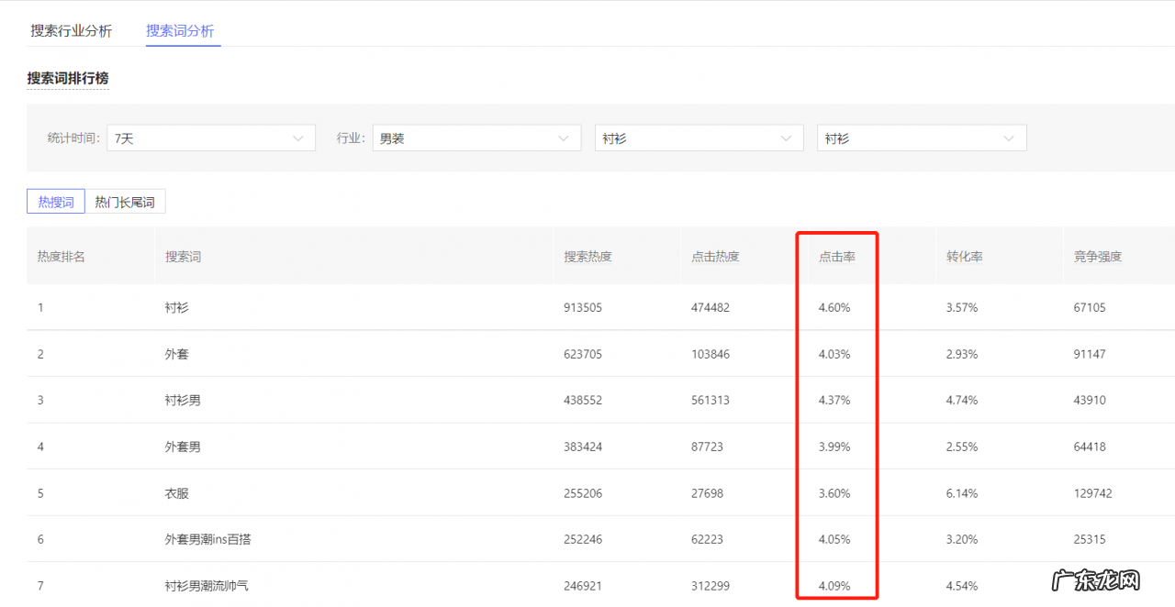
Task: Select the 热搜词 toggle button
Action: (56, 202)
